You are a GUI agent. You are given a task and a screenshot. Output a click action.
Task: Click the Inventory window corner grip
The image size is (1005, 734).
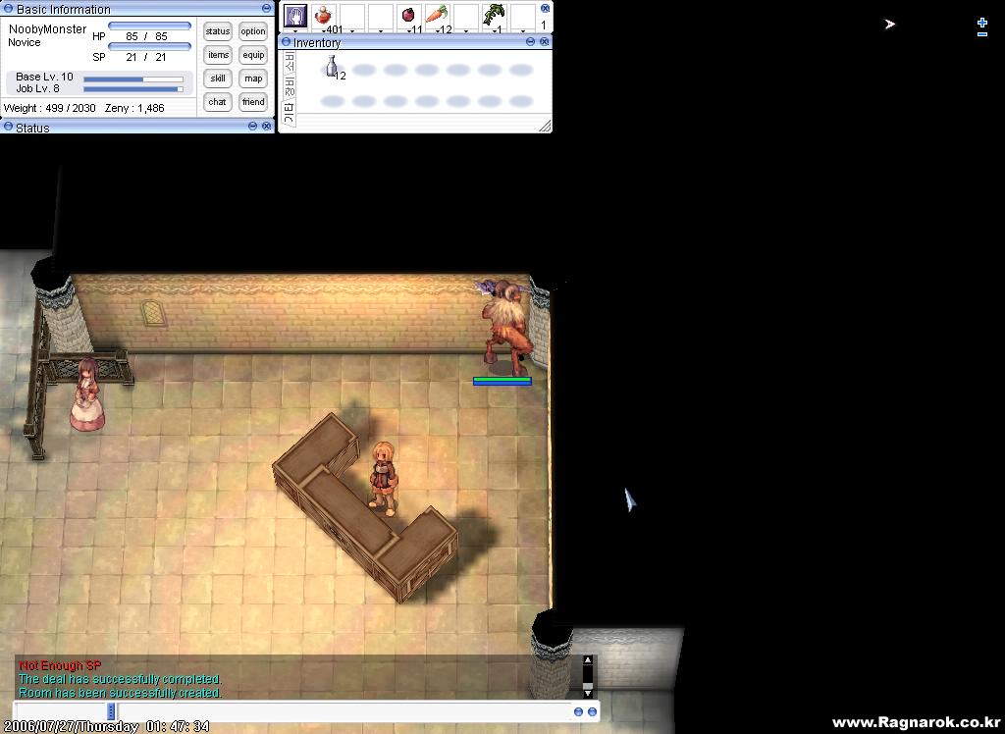[x=545, y=126]
